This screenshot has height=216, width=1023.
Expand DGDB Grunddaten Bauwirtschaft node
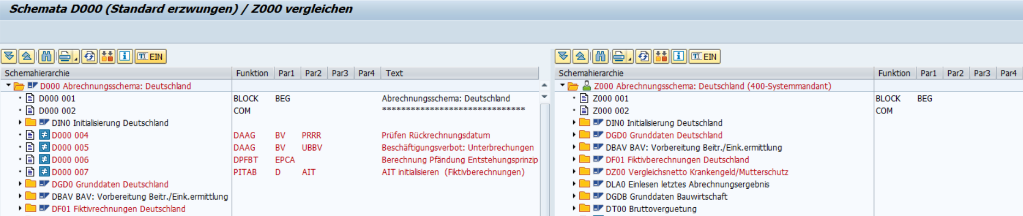574,196
